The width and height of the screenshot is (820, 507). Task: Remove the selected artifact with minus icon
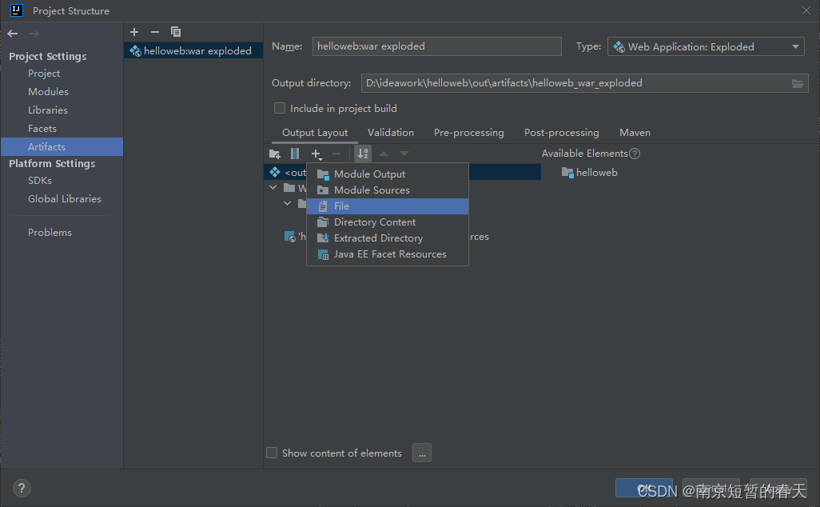155,32
